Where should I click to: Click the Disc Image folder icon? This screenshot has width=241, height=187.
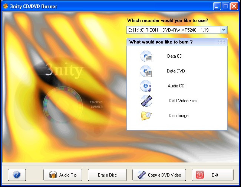coord(146,116)
